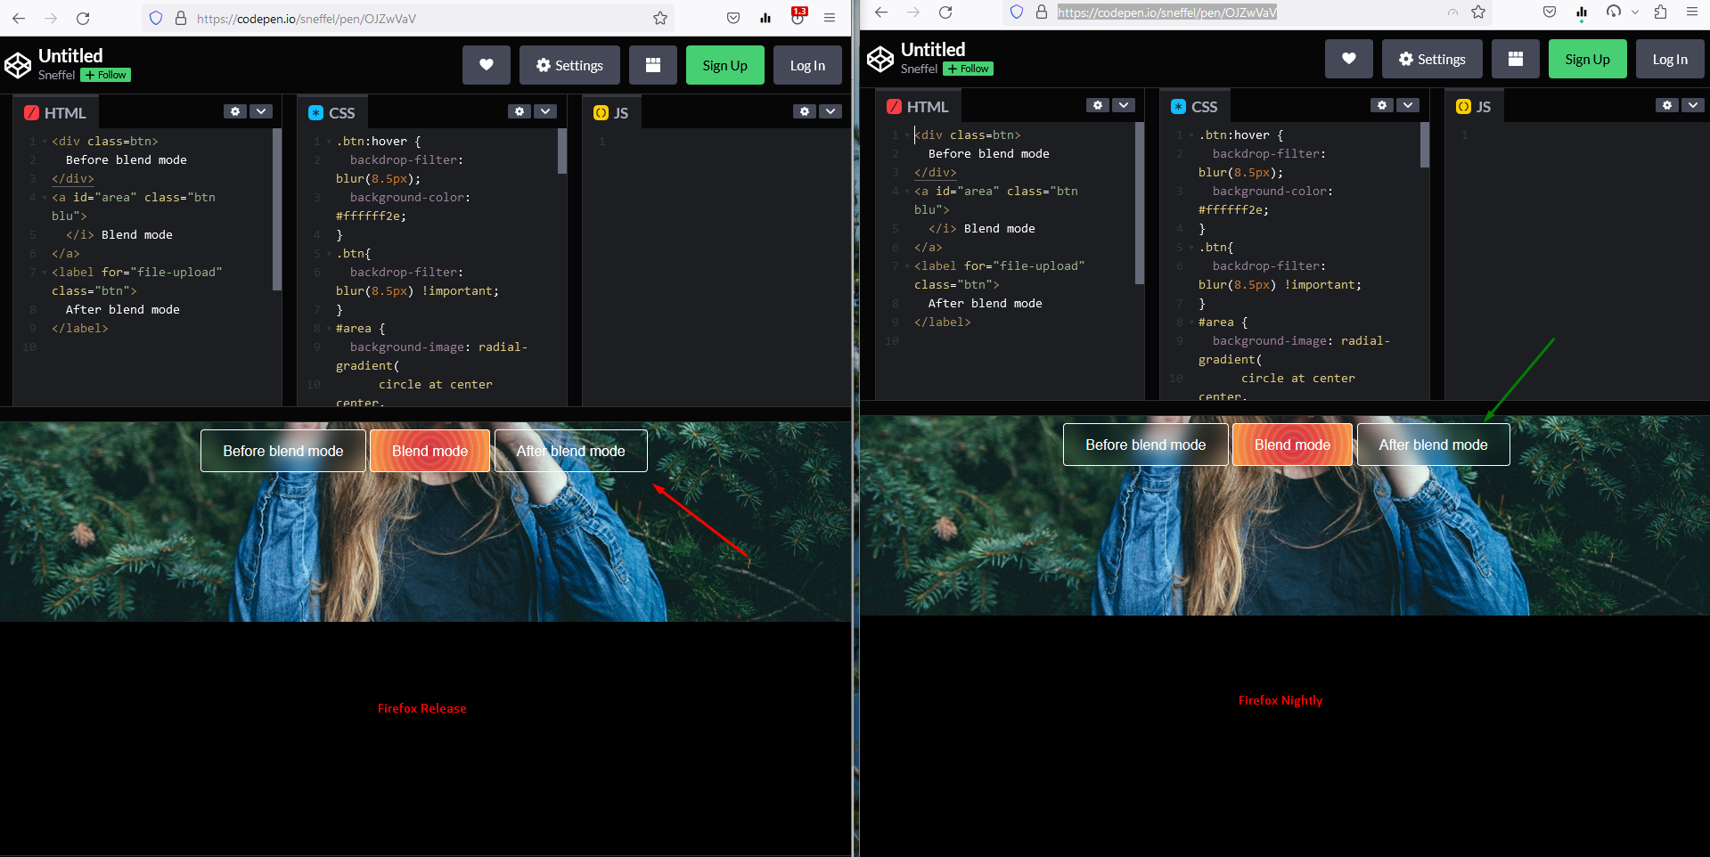Click the CSS panel gear icon
The image size is (1710, 857).
tap(520, 111)
